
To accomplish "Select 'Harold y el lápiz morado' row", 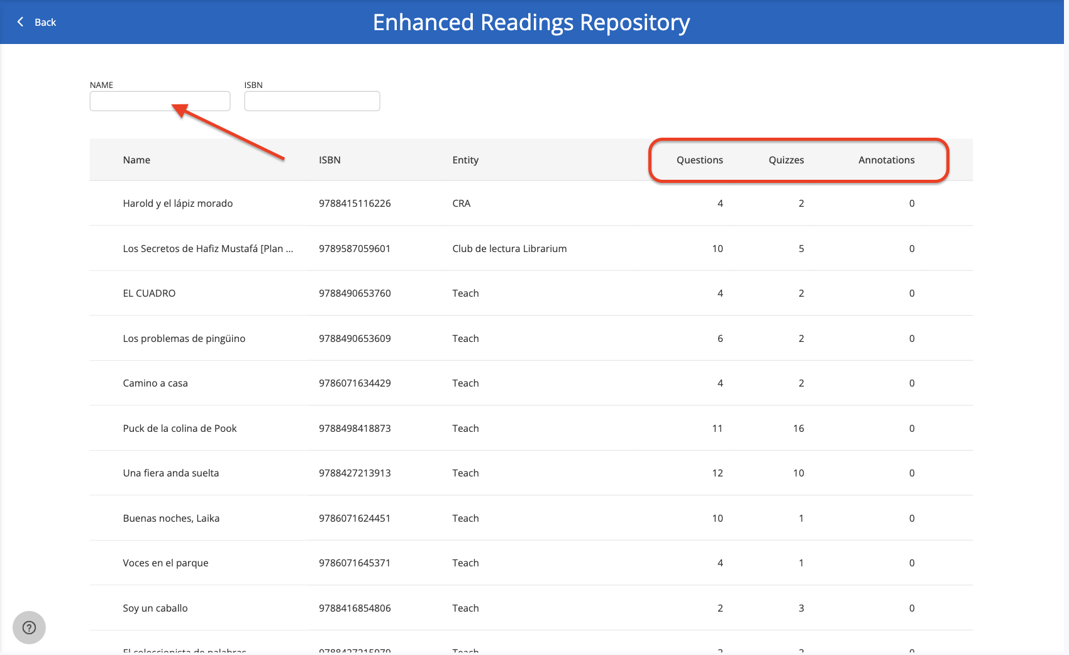I will pyautogui.click(x=531, y=203).
